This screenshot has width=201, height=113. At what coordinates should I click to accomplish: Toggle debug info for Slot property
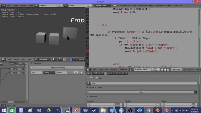(x=70, y=73)
